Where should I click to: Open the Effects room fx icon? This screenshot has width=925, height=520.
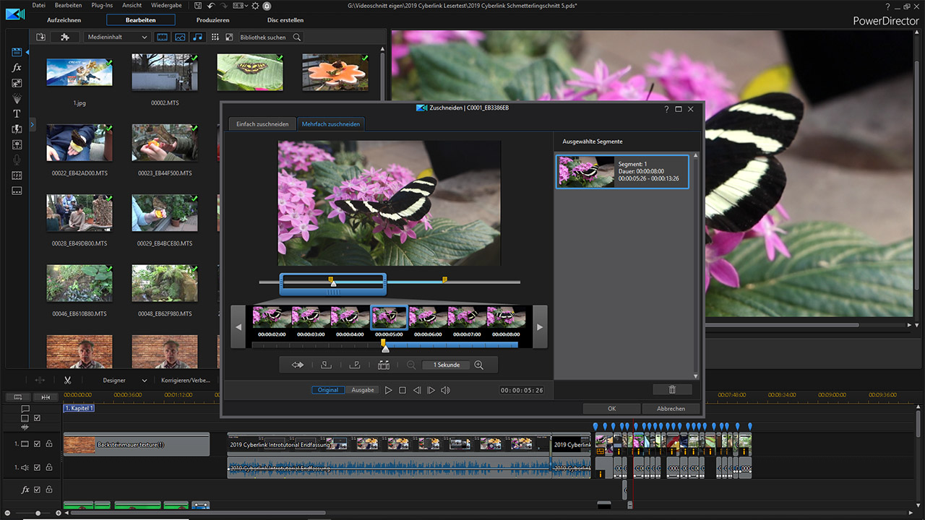click(17, 68)
